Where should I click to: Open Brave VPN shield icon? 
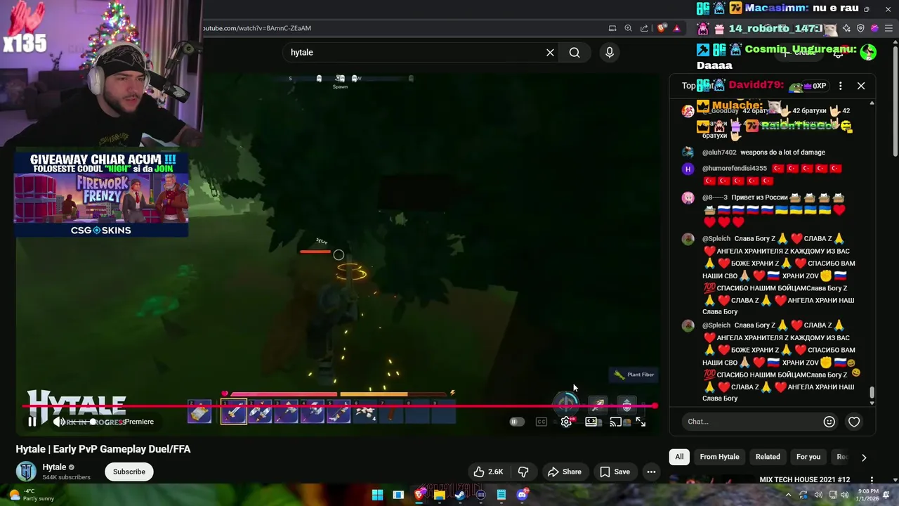click(x=860, y=28)
